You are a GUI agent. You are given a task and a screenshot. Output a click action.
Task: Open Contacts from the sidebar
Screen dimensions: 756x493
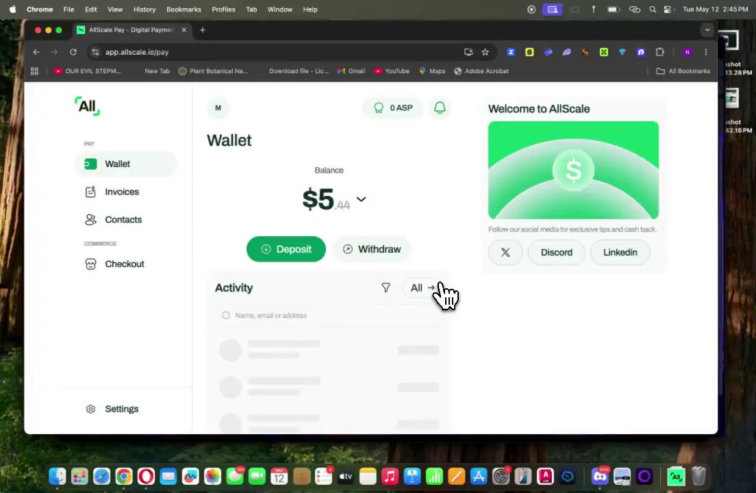click(113, 220)
